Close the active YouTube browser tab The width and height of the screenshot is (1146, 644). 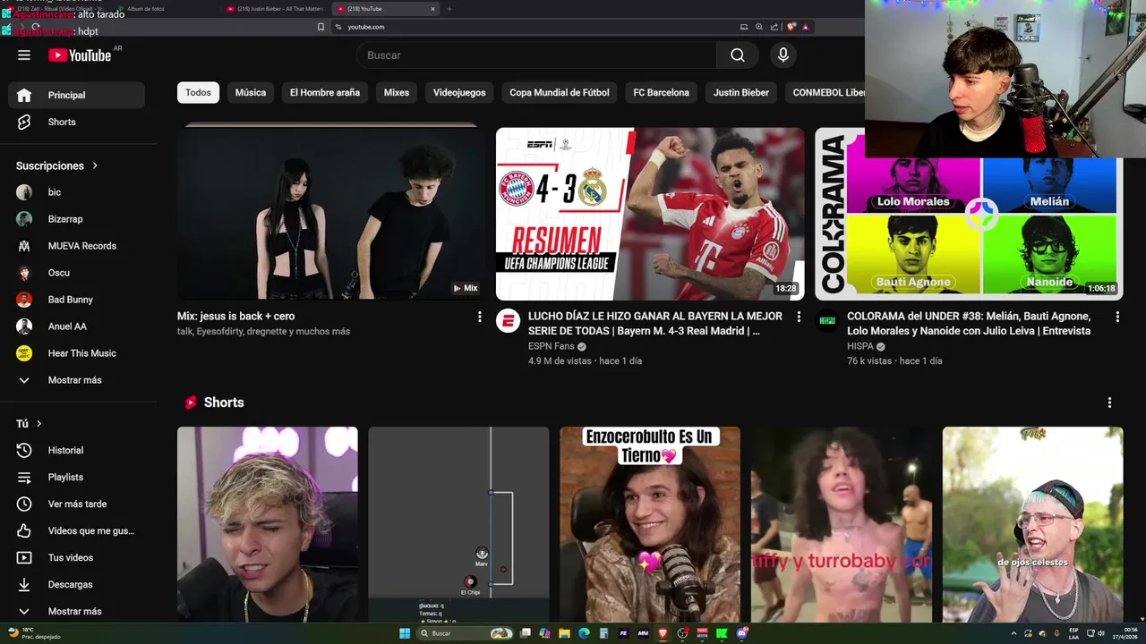coord(432,9)
